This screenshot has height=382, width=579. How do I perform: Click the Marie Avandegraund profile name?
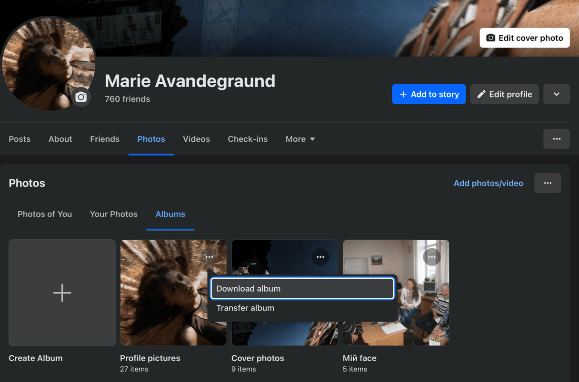click(190, 81)
